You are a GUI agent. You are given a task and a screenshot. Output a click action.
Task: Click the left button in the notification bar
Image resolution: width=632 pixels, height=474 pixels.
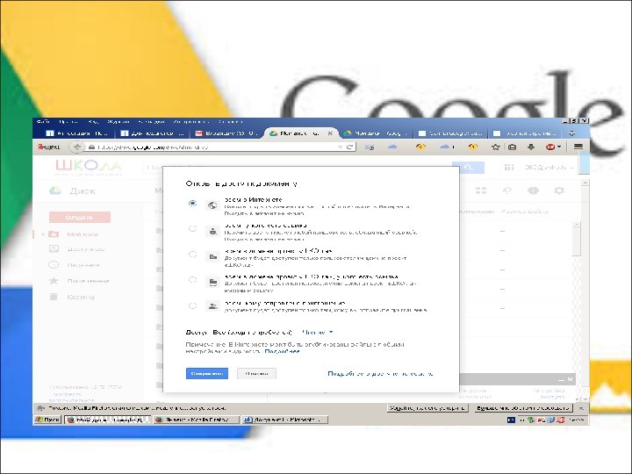pos(428,408)
